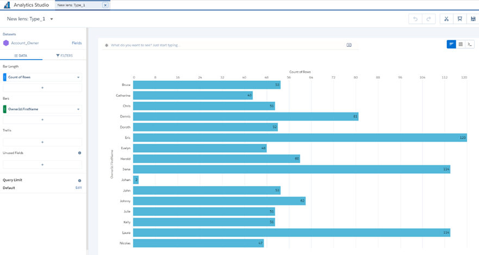The image size is (479, 255).
Task: Click the undo arrow icon
Action: [x=415, y=19]
